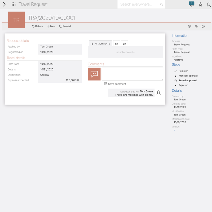Open notifications with badge 1

pos(192,4)
